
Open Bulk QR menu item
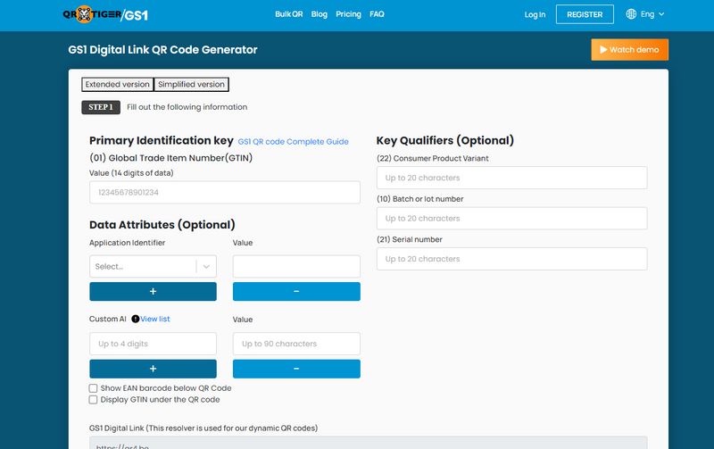(288, 14)
